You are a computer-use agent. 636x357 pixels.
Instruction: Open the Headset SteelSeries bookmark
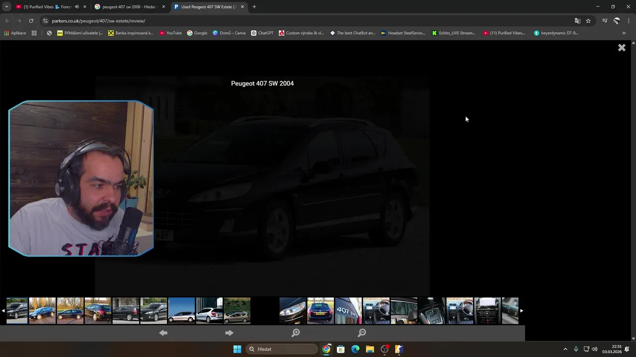tap(403, 33)
